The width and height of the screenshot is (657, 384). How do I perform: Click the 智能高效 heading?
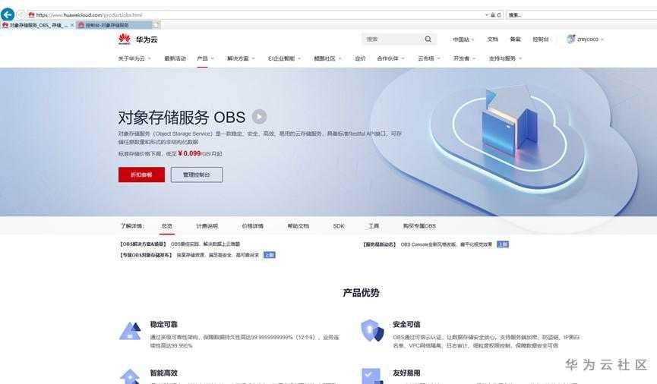click(164, 373)
